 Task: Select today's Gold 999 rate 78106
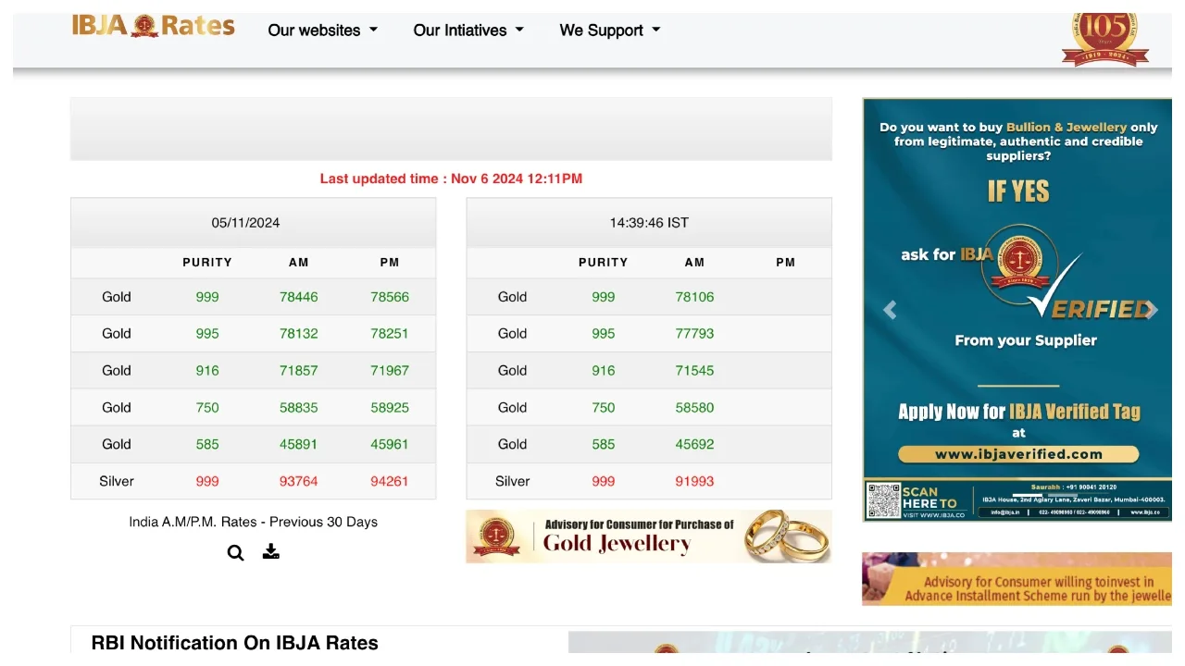point(695,297)
